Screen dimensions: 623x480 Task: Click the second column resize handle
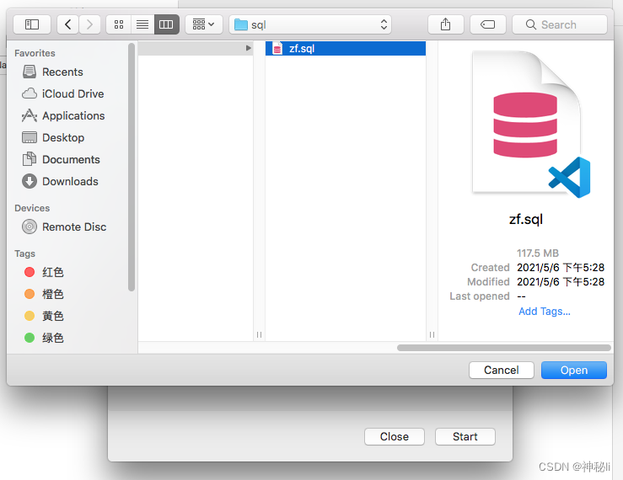[432, 334]
